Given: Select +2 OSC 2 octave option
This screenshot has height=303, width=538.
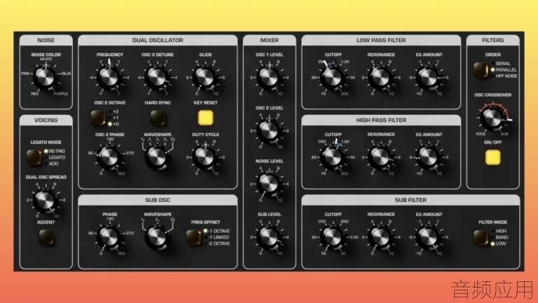Looking at the screenshot, I should [113, 112].
